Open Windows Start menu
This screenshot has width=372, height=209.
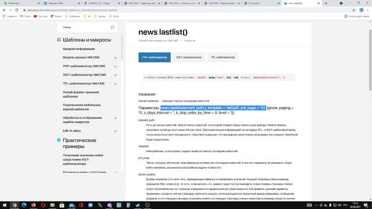click(x=5, y=205)
